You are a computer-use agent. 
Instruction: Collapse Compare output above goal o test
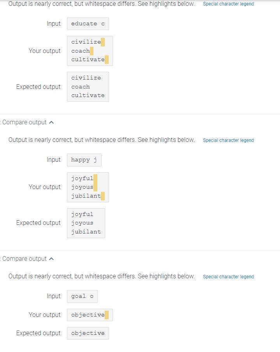24,258
